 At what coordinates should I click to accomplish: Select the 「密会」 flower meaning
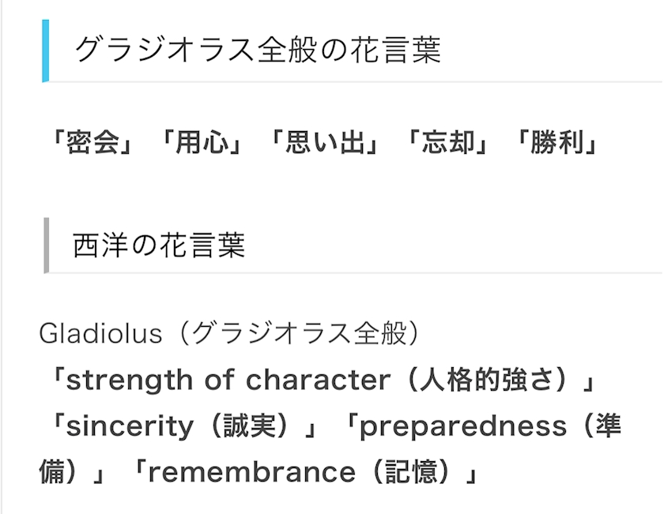click(92, 141)
